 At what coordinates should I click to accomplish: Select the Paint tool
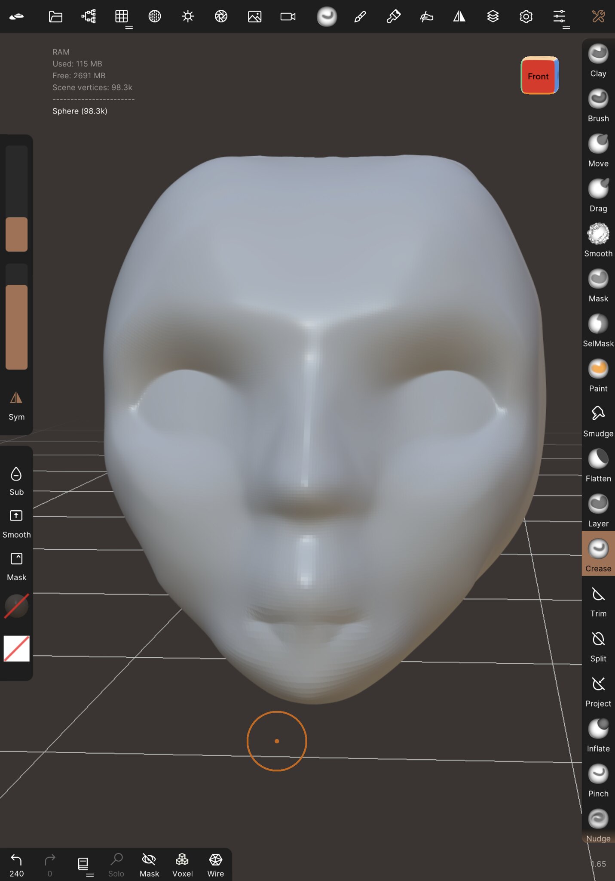[598, 376]
